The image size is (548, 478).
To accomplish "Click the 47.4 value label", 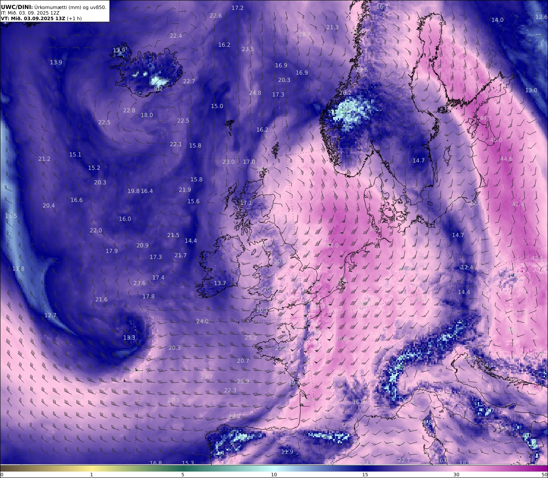I will point(518,204).
